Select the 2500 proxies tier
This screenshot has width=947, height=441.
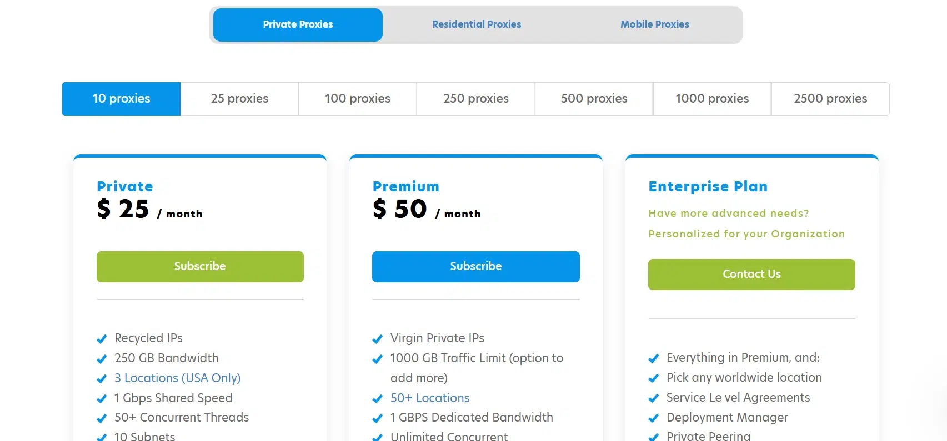(830, 99)
